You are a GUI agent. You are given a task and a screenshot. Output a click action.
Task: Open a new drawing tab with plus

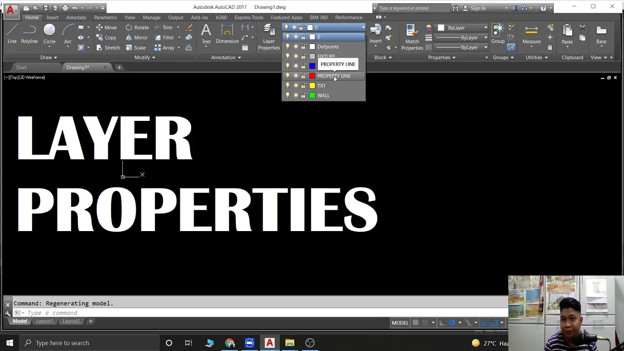(x=119, y=67)
